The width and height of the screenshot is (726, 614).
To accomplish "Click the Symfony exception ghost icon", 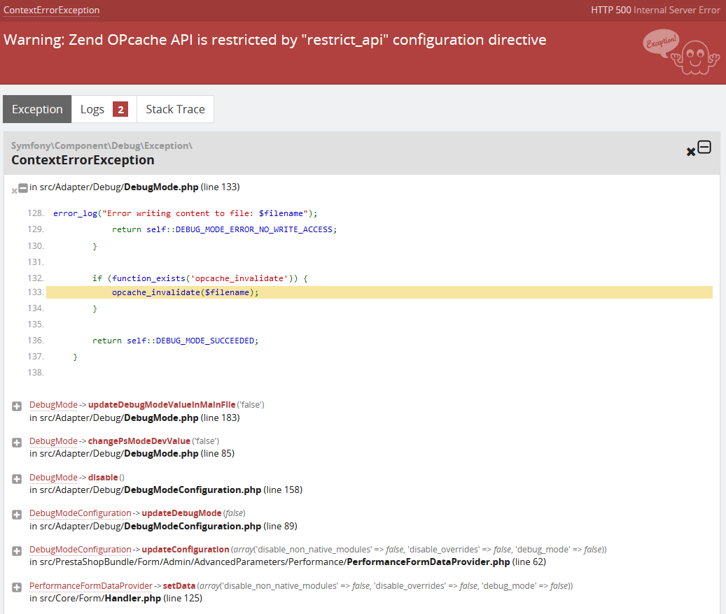I will click(x=680, y=52).
